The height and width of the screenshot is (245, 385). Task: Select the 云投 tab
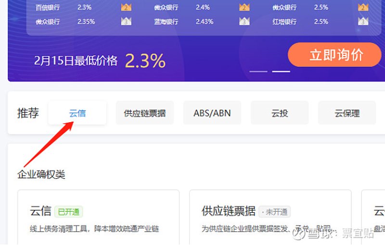click(x=280, y=113)
